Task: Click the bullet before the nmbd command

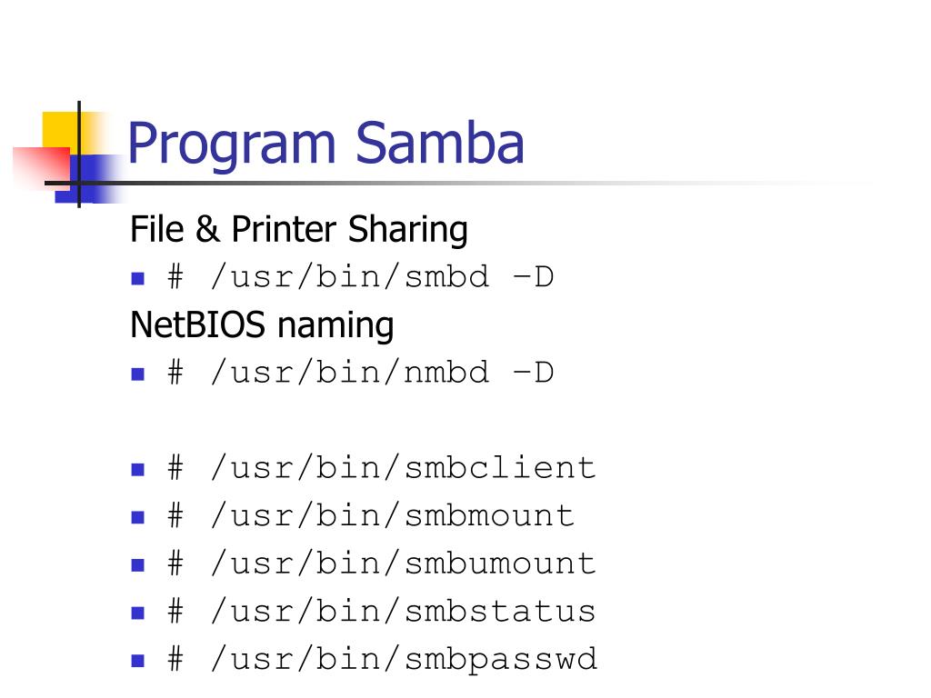Action: tap(138, 374)
